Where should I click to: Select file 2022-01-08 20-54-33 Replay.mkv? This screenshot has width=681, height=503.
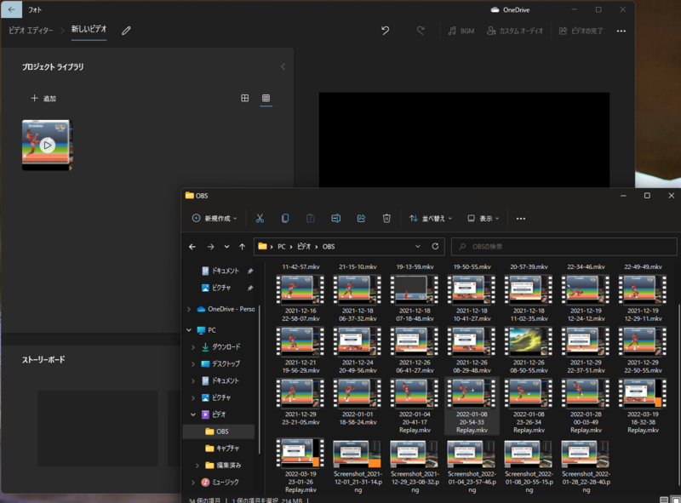pyautogui.click(x=472, y=406)
